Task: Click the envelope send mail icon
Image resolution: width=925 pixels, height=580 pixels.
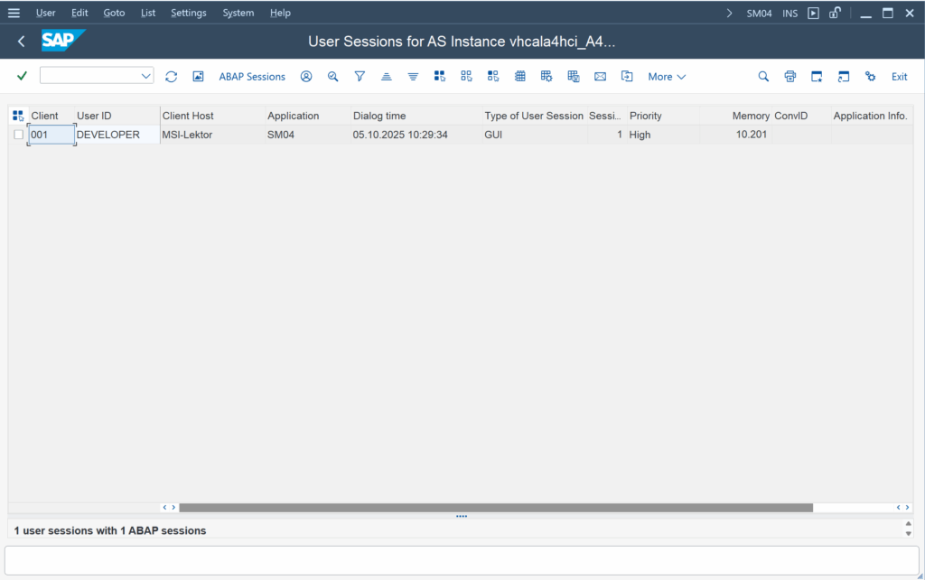Action: [600, 77]
